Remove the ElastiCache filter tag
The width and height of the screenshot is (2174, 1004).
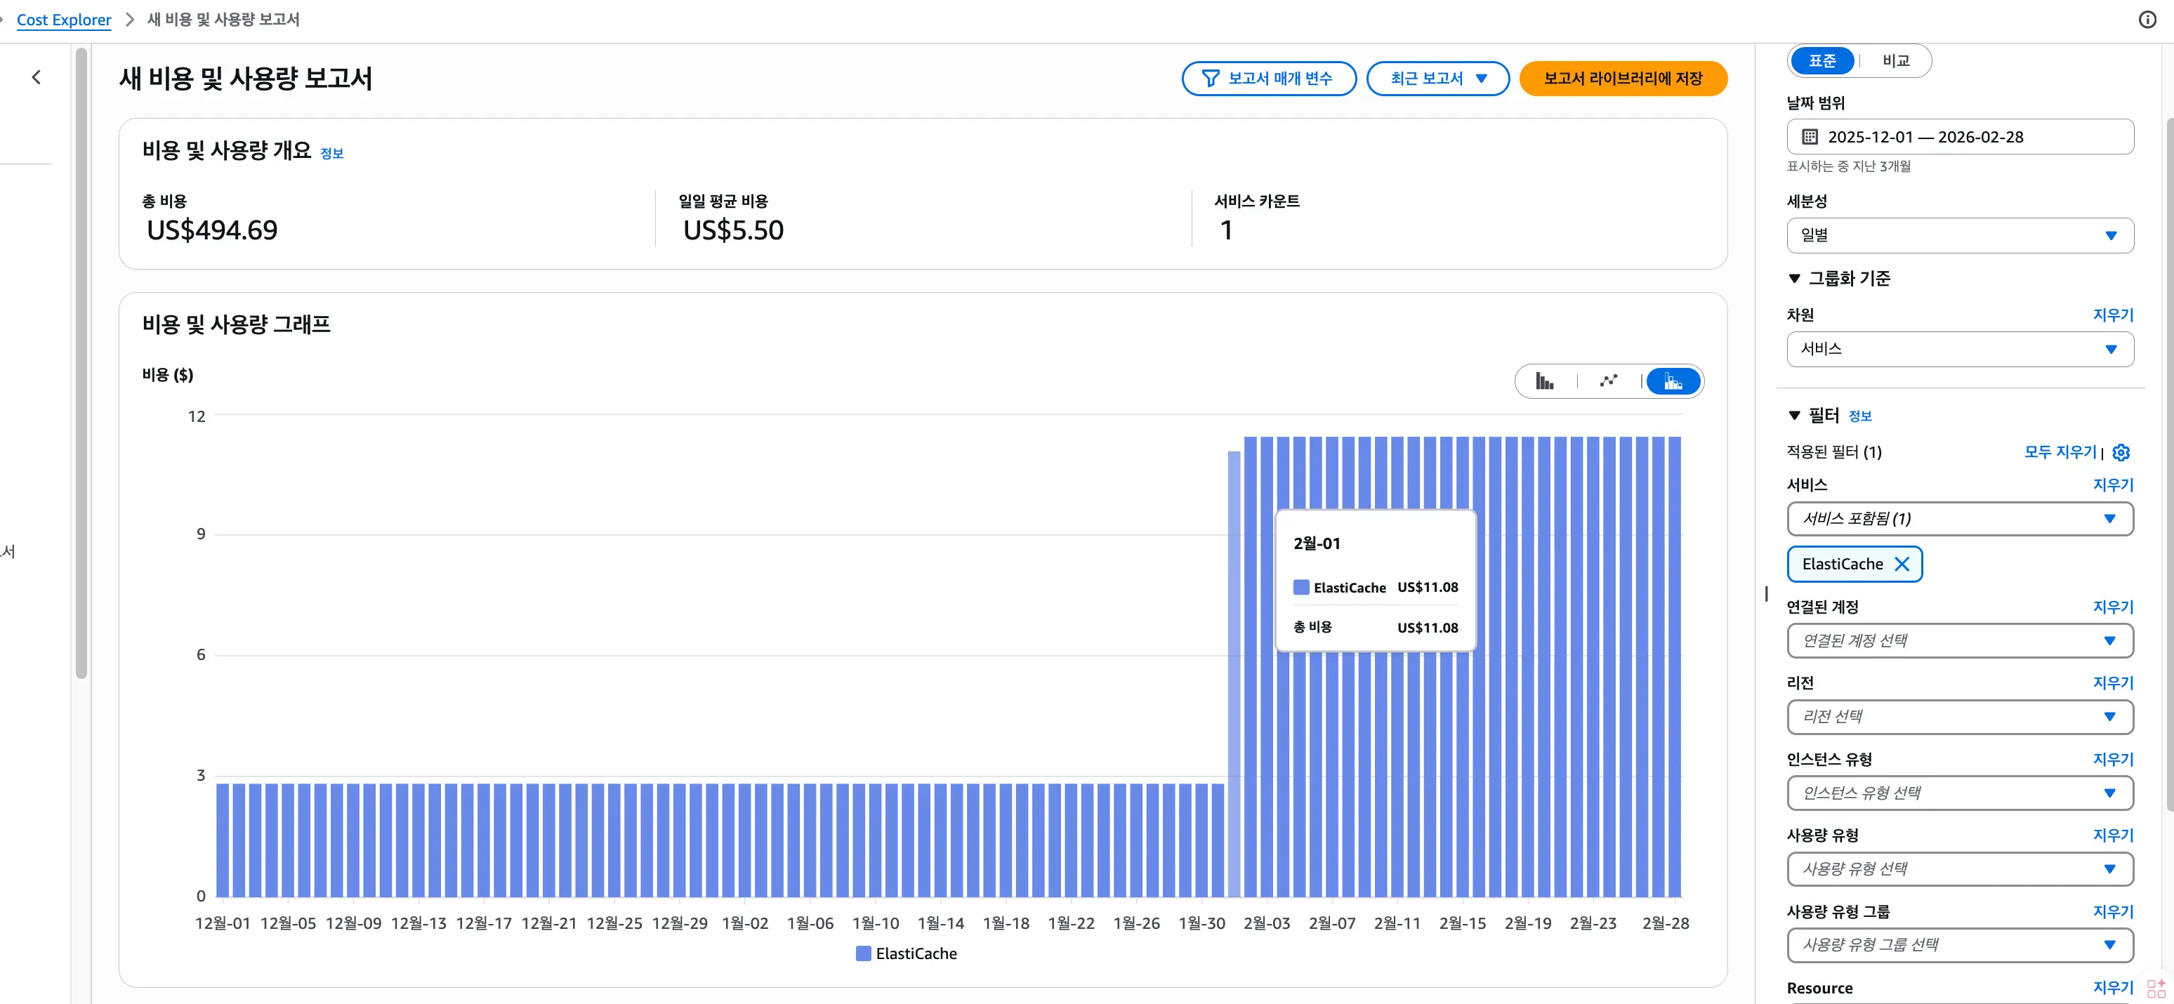click(x=1902, y=564)
